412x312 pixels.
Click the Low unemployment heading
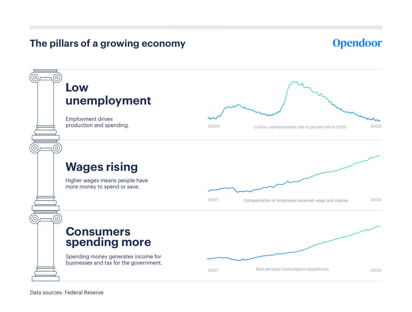click(108, 94)
